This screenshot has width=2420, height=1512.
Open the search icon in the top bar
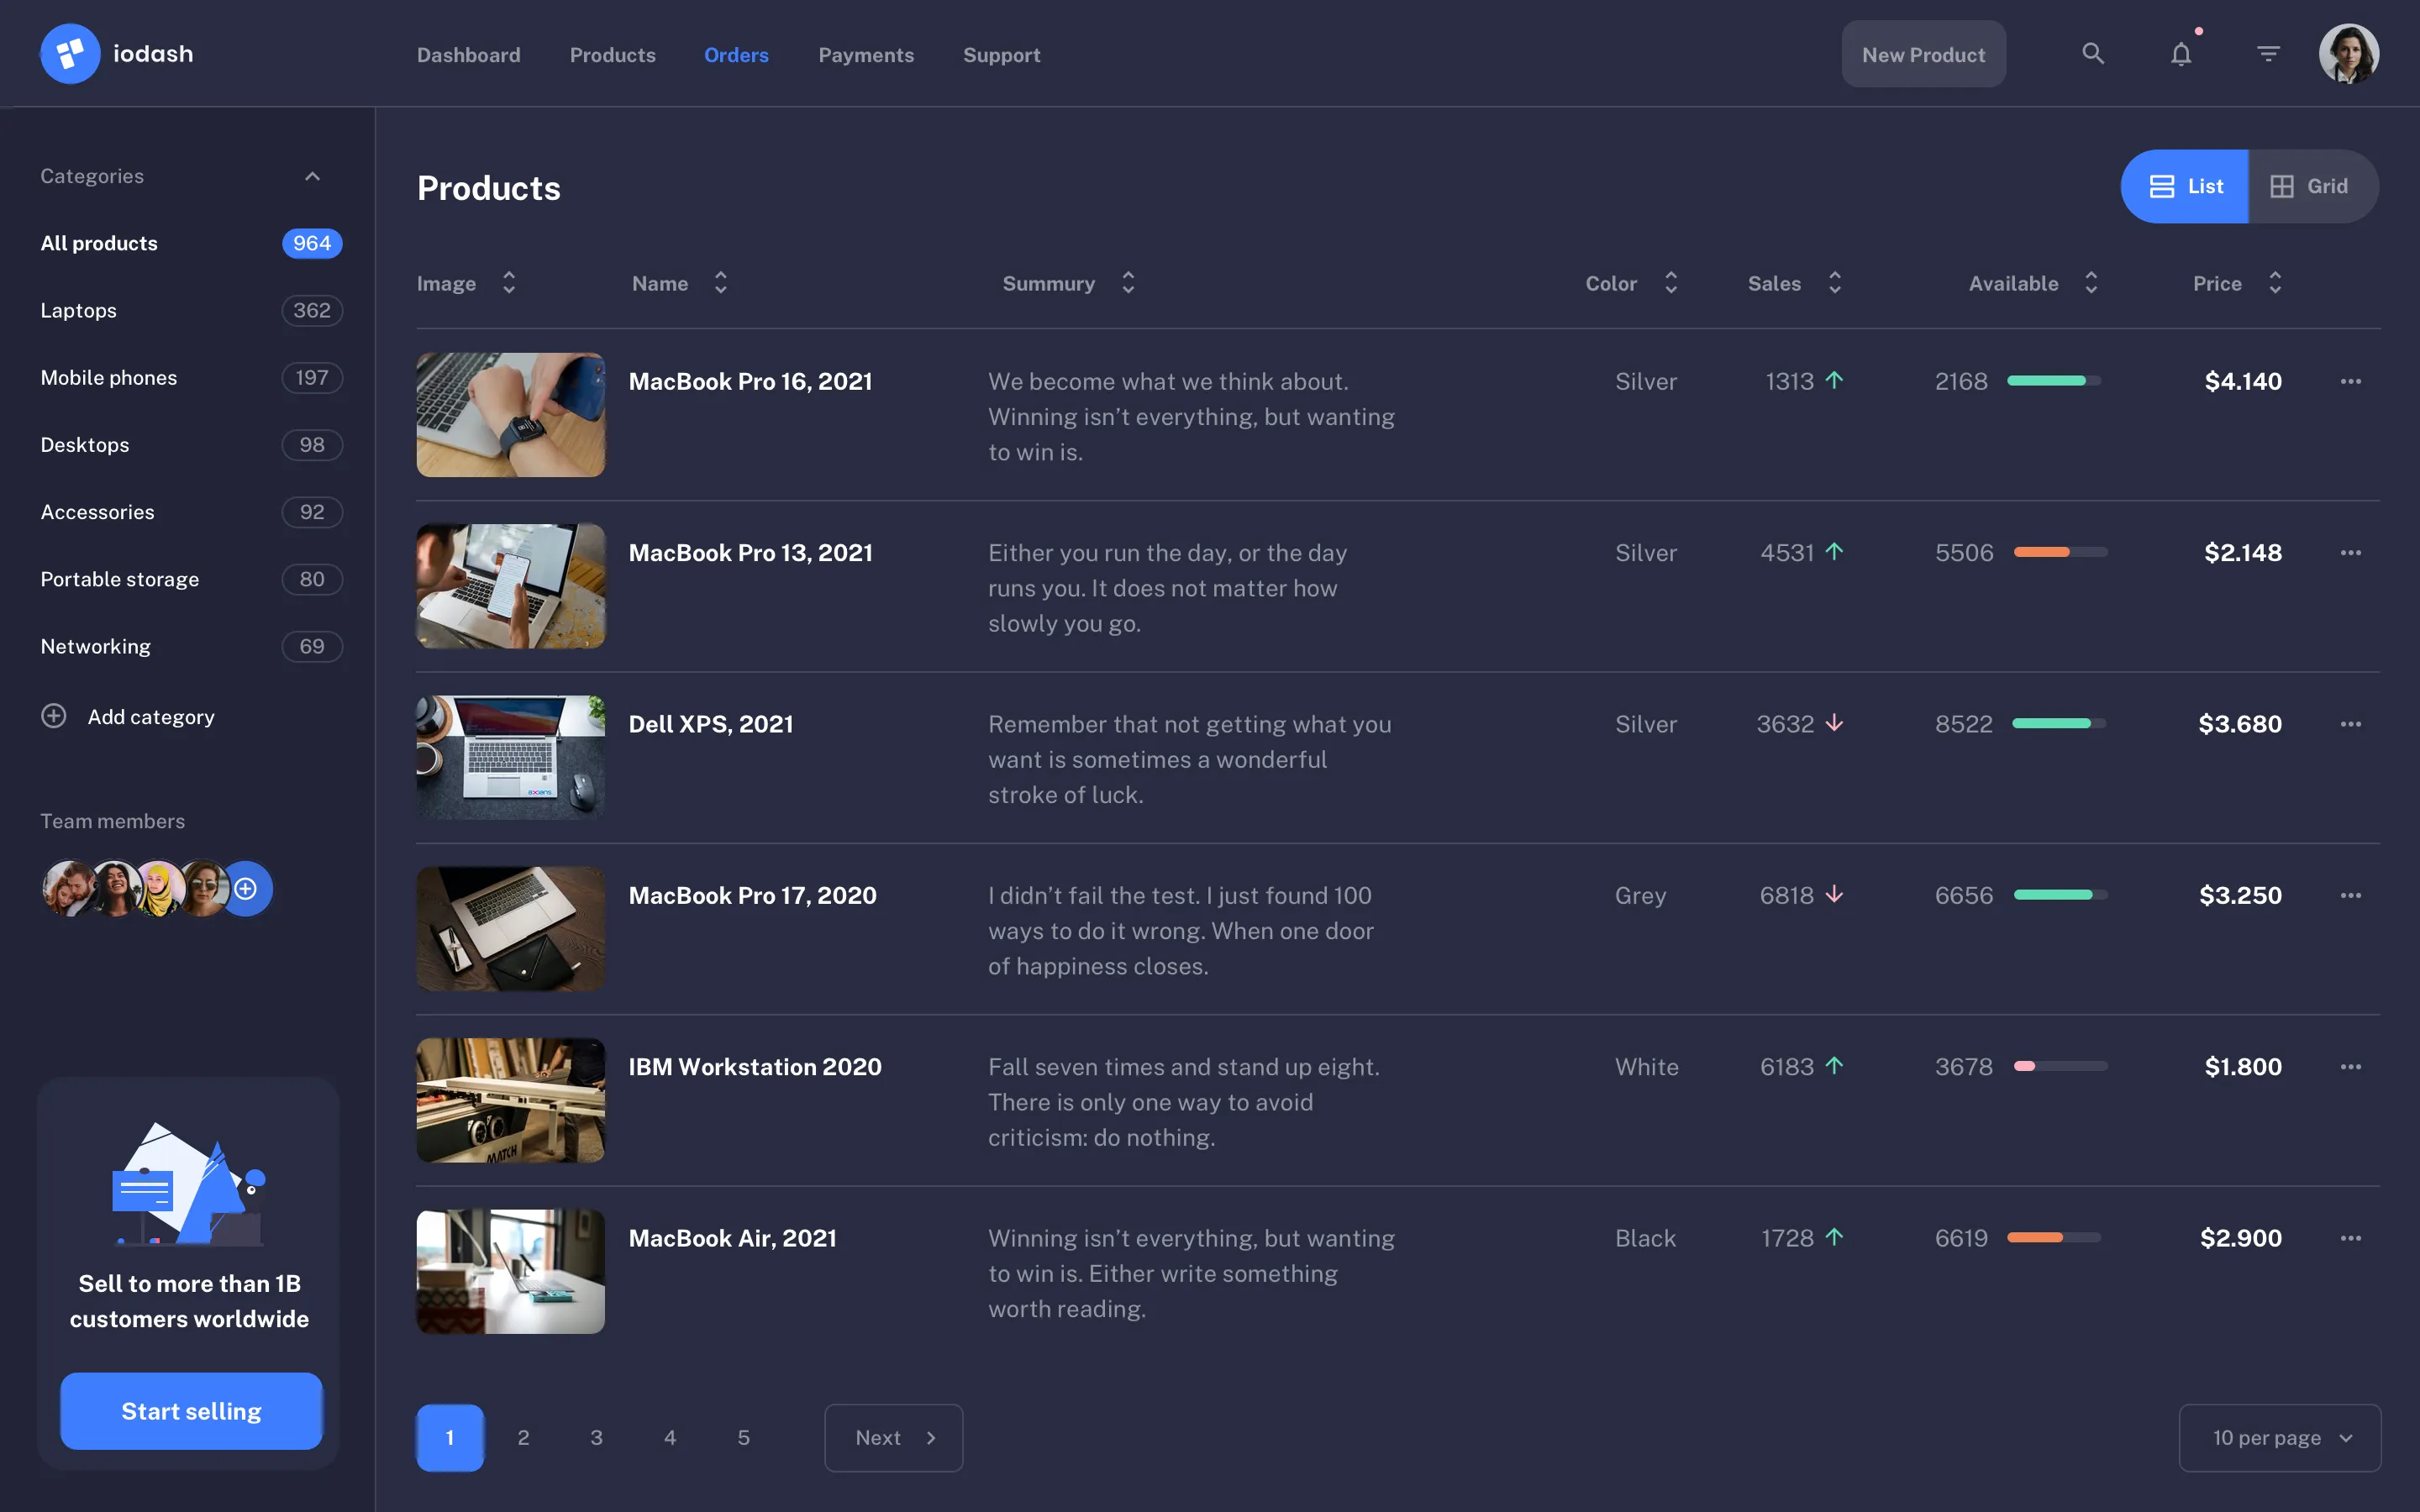[2093, 53]
